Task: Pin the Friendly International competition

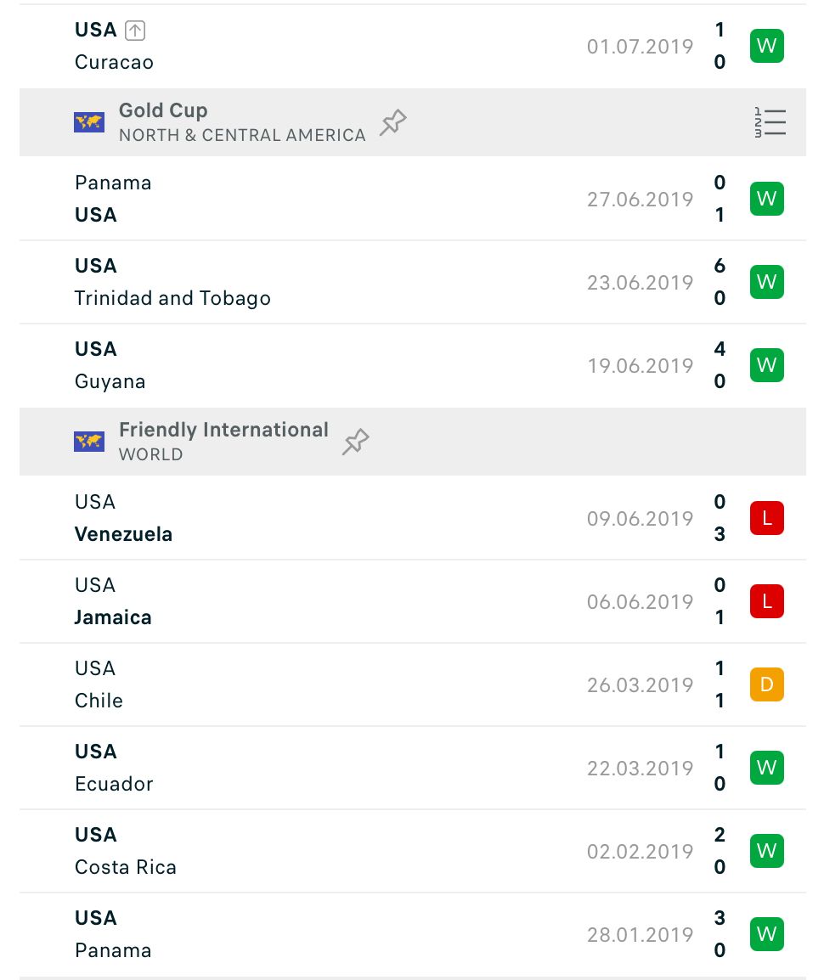Action: pyautogui.click(x=356, y=442)
